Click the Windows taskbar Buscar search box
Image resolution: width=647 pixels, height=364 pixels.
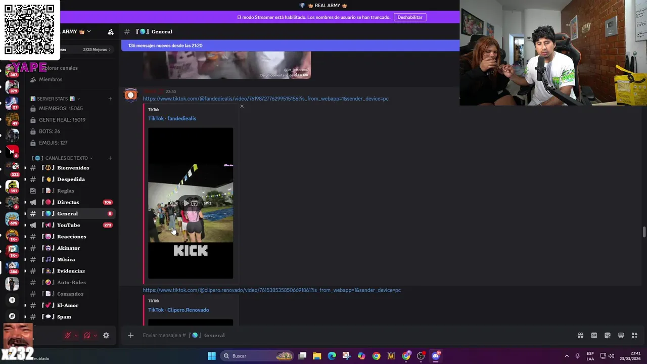257,356
